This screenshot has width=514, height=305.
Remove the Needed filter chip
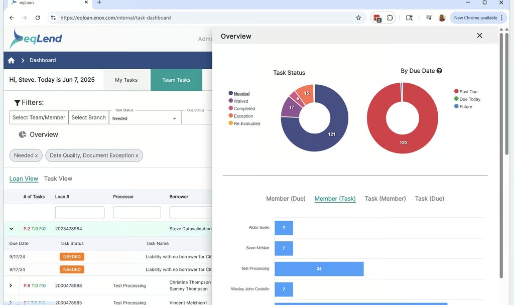point(36,156)
